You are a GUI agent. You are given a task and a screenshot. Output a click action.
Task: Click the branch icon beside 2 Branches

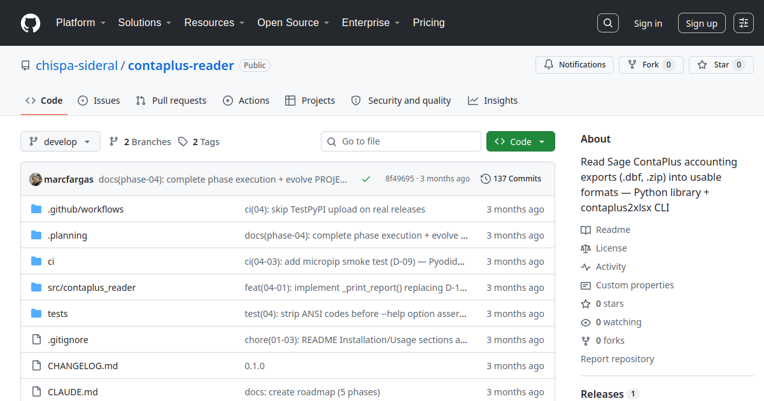[x=114, y=141]
